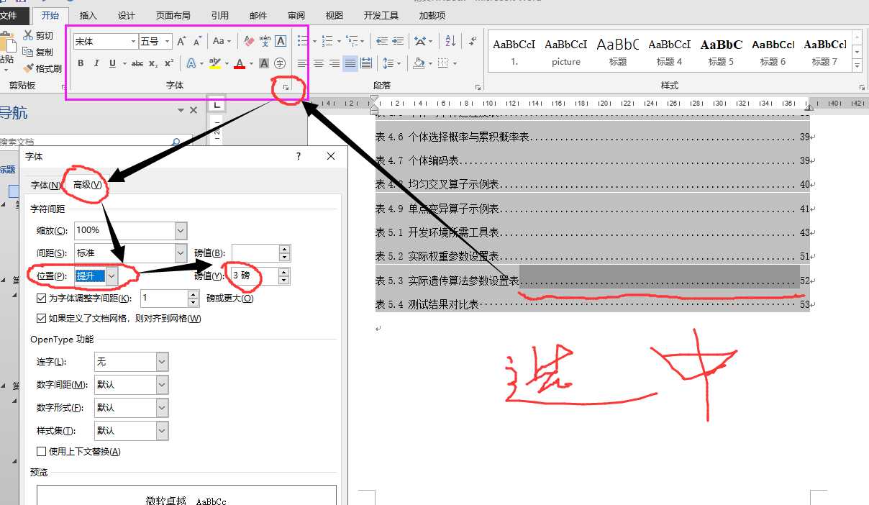Toggle Underline formatting
The height and width of the screenshot is (505, 869).
(x=112, y=64)
